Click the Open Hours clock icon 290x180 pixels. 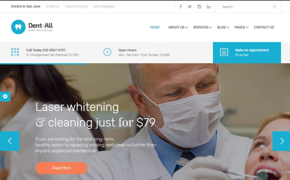pos(107,52)
